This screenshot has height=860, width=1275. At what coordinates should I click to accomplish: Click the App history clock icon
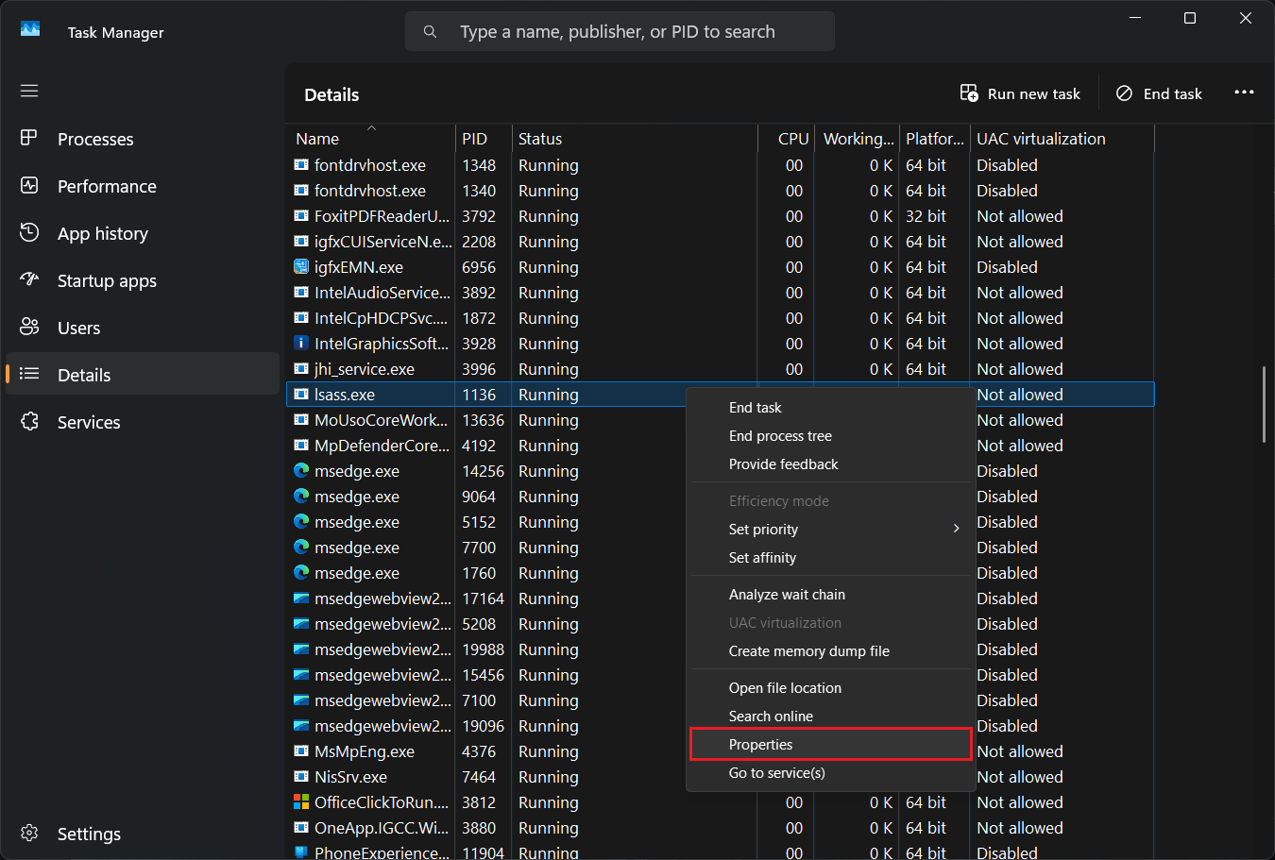tap(29, 233)
